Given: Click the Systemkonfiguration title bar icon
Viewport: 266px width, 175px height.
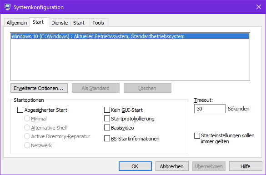Looking at the screenshot, I should coord(7,7).
